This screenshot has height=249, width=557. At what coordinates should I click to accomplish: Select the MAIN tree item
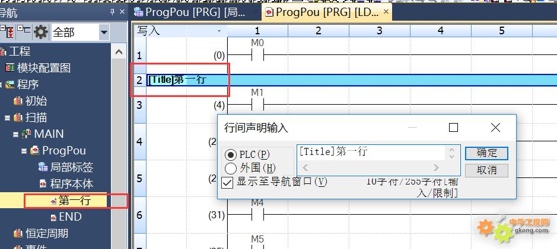click(x=49, y=134)
